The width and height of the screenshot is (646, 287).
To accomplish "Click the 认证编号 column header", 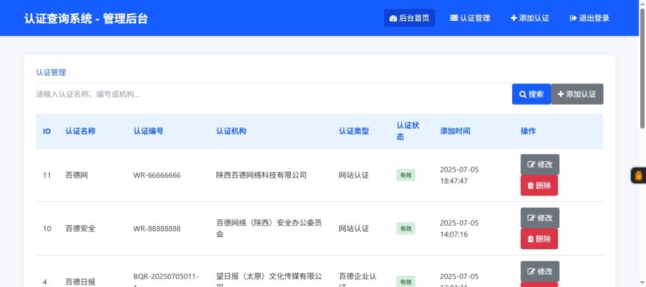I will [x=148, y=131].
